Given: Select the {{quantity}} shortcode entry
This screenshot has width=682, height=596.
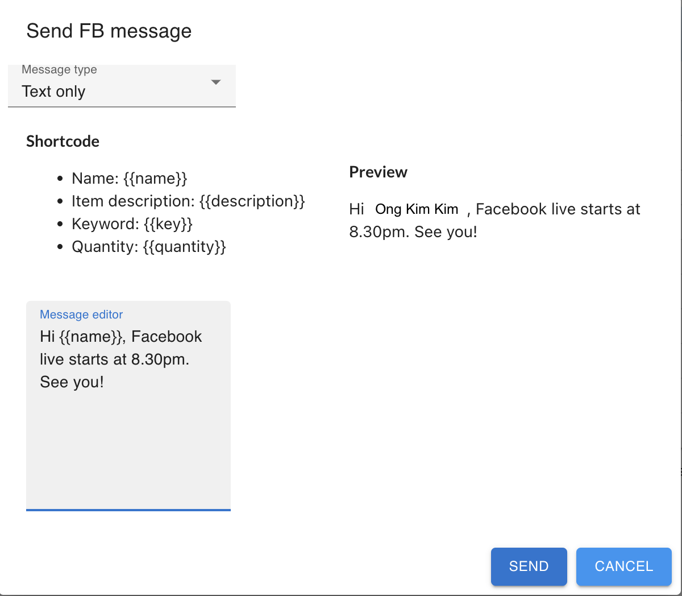Looking at the screenshot, I should click(x=149, y=246).
